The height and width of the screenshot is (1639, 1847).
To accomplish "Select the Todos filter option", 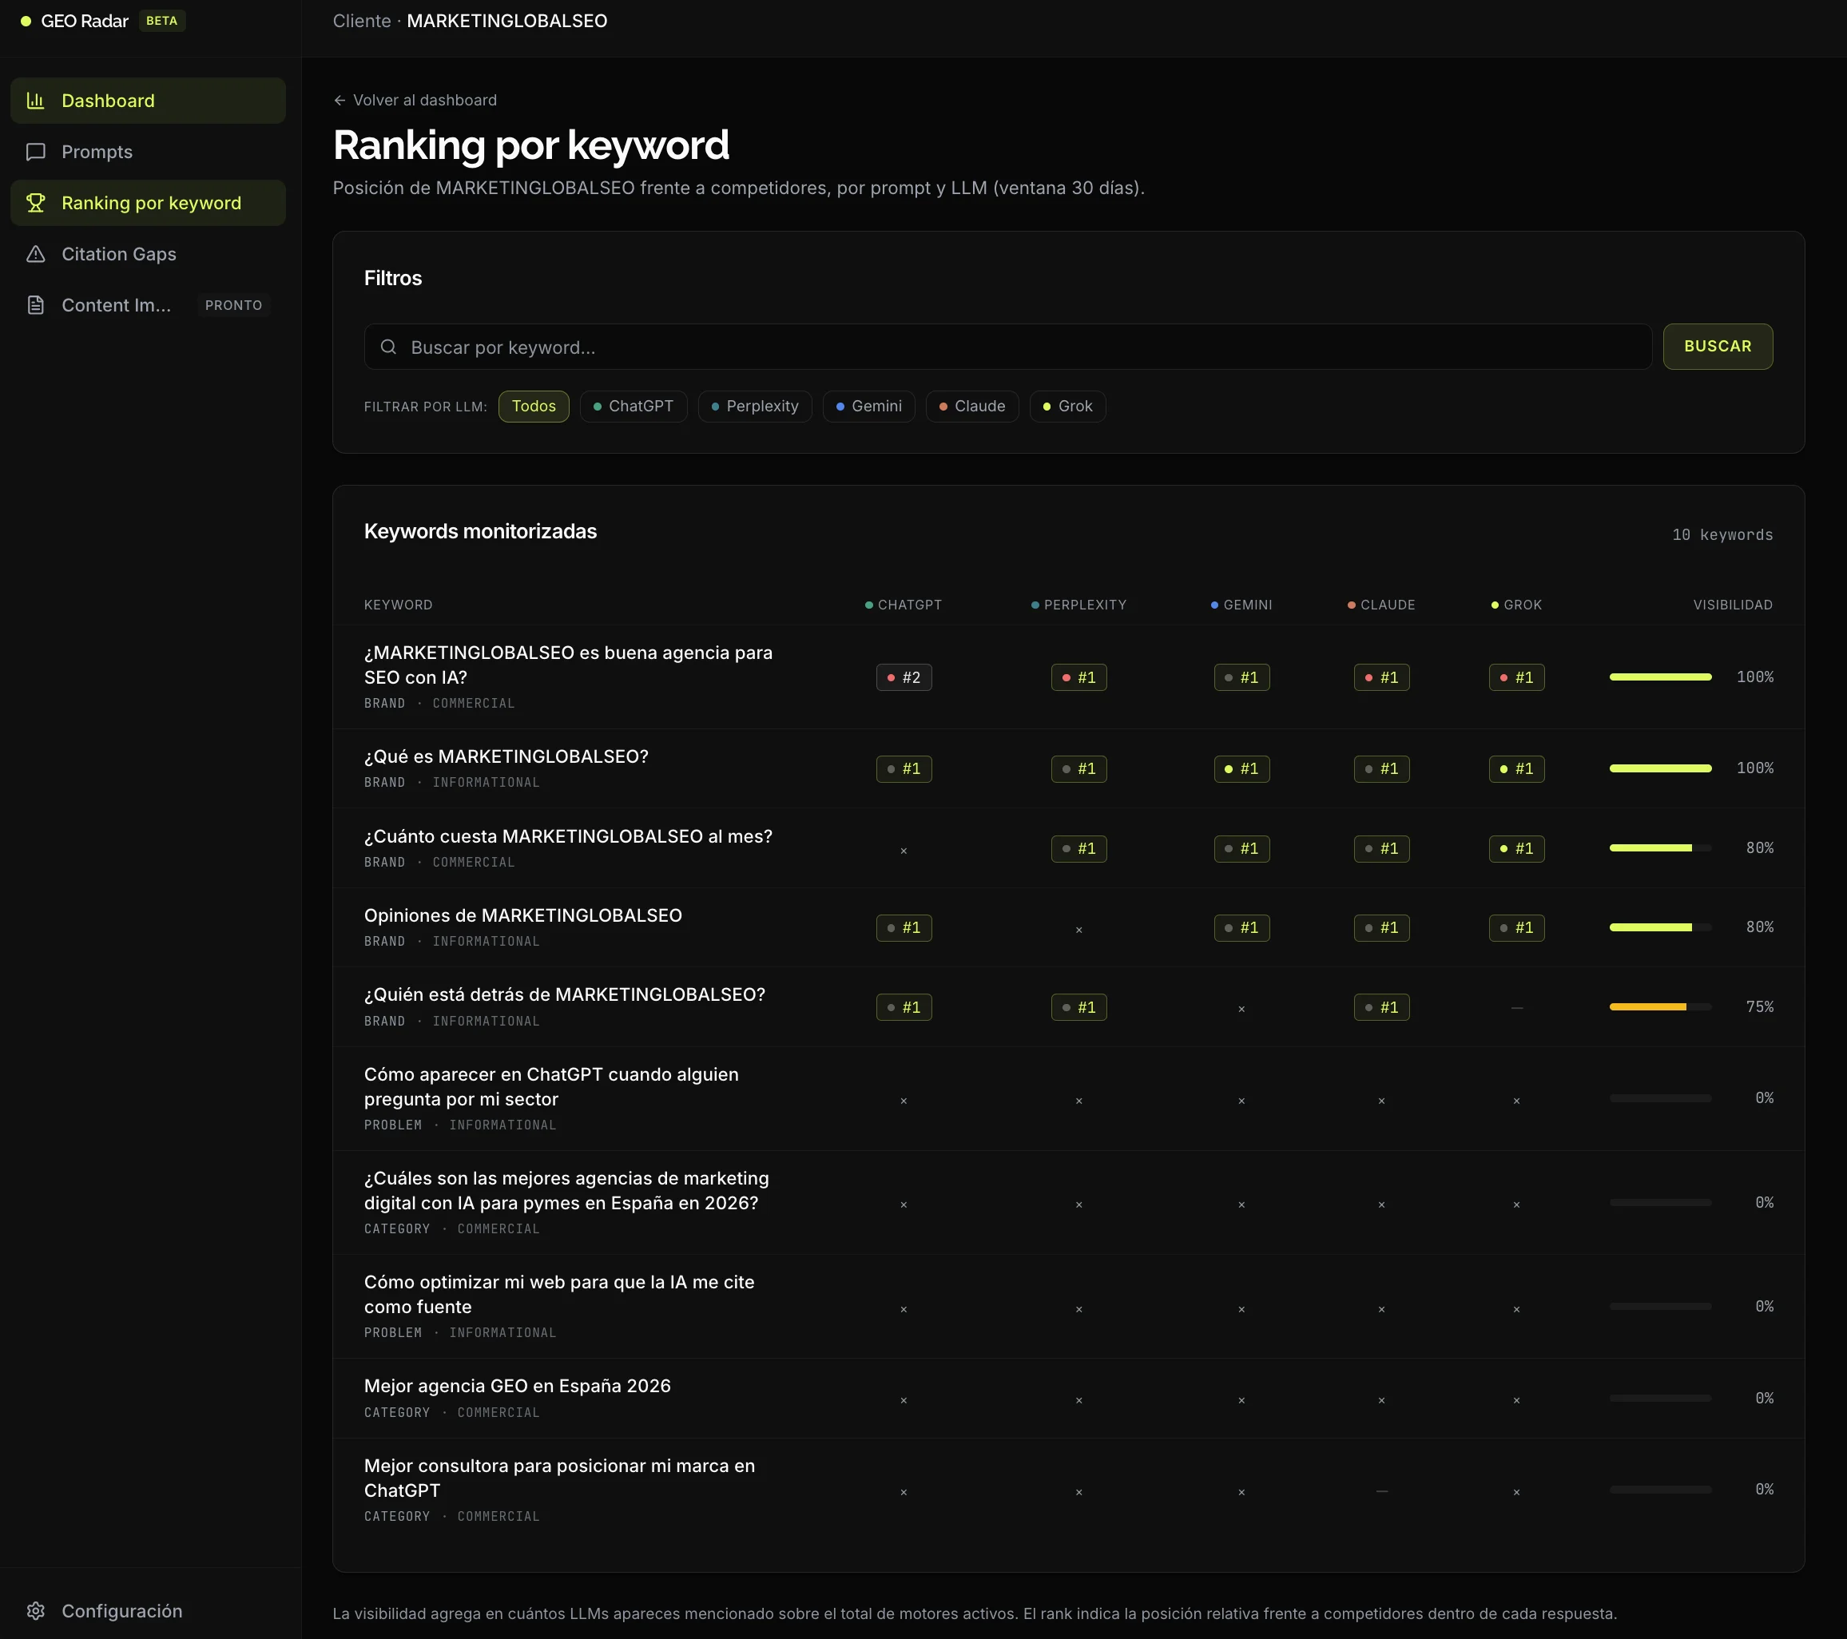I will (x=533, y=406).
